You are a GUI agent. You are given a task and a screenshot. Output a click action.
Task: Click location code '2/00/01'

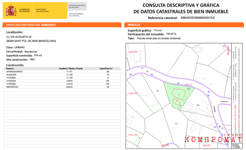pos(69,87)
